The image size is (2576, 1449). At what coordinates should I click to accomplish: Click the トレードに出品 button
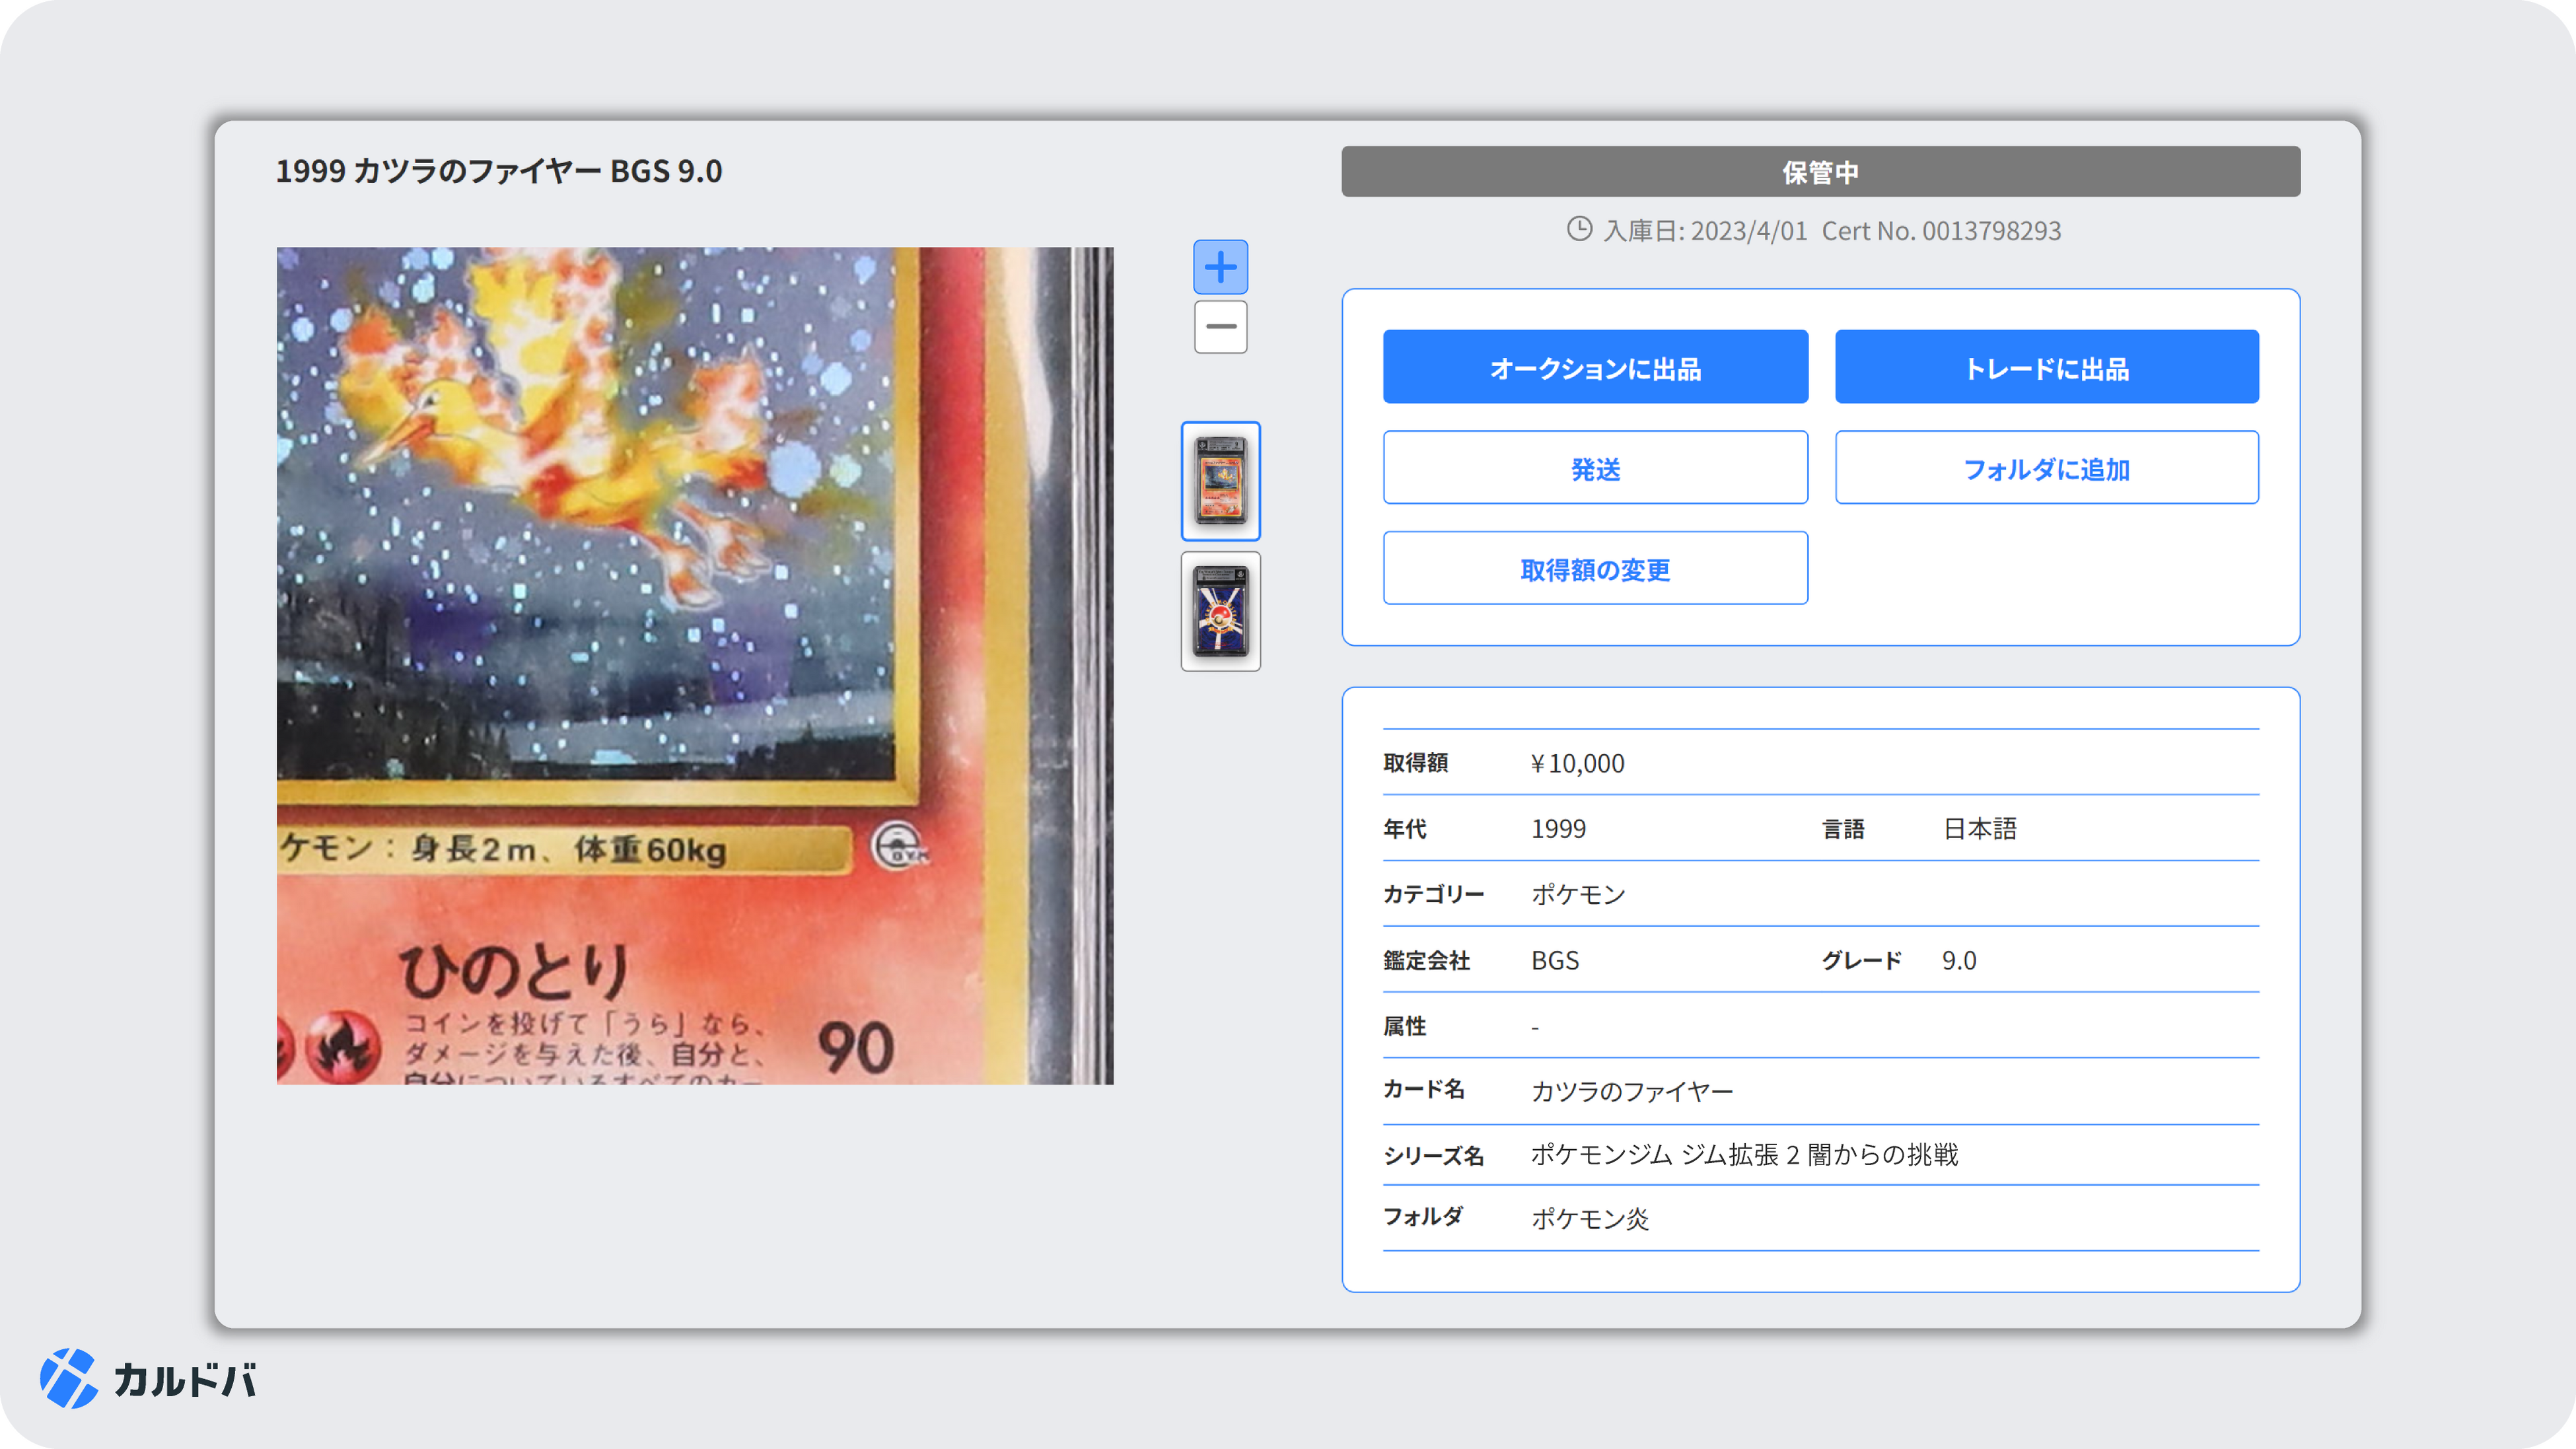pyautogui.click(x=2046, y=367)
